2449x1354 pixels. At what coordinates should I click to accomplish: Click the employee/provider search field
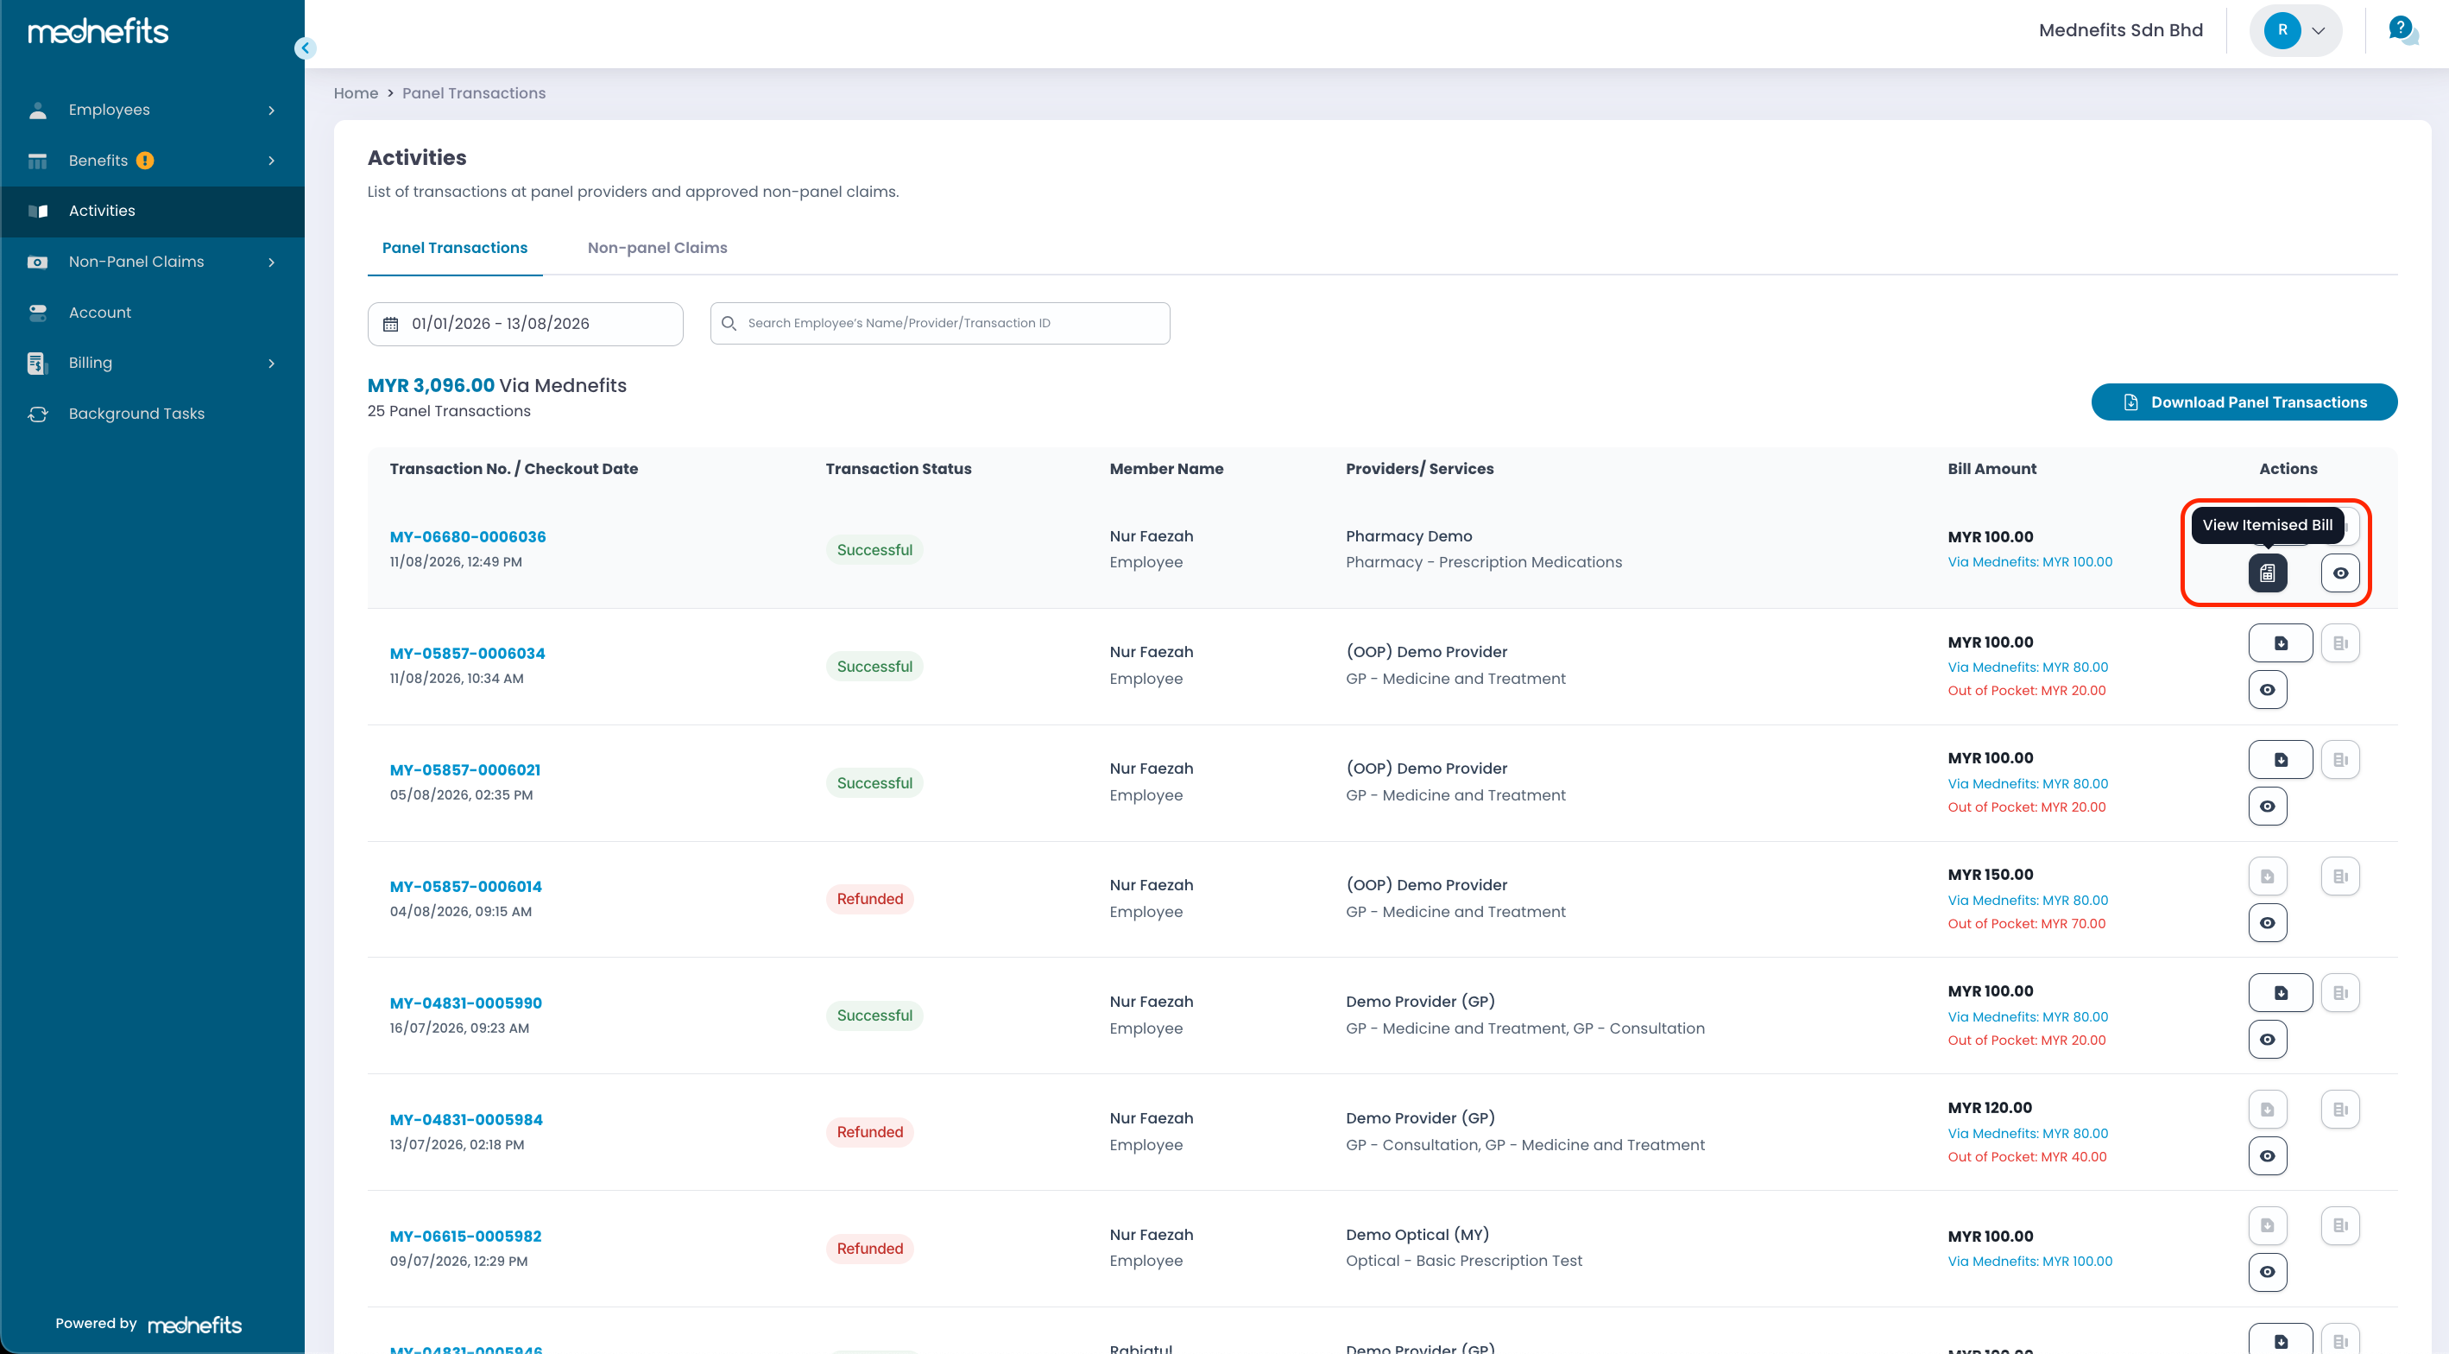coord(939,323)
